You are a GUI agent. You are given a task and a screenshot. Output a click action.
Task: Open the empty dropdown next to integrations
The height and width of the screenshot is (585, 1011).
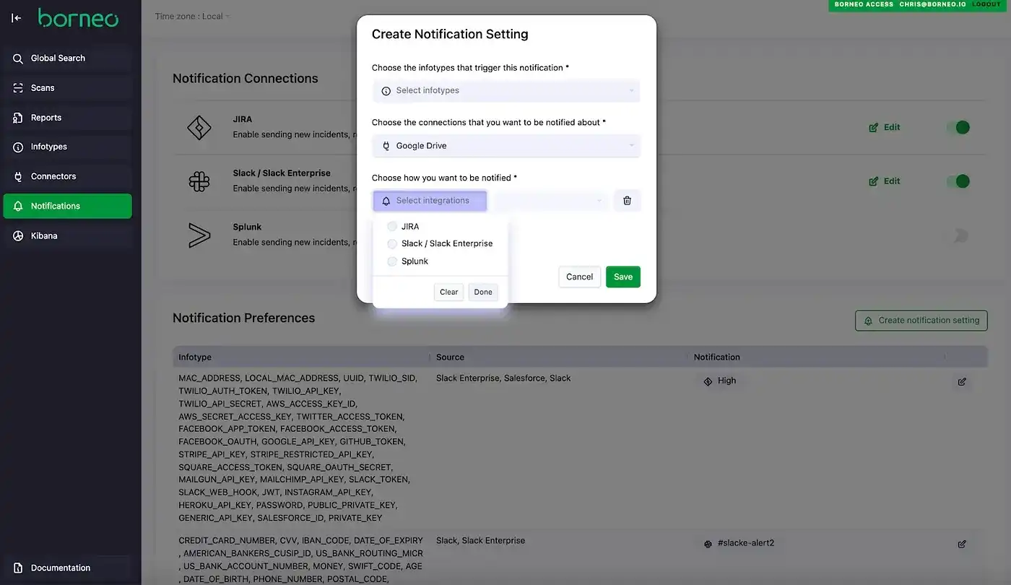pos(550,201)
